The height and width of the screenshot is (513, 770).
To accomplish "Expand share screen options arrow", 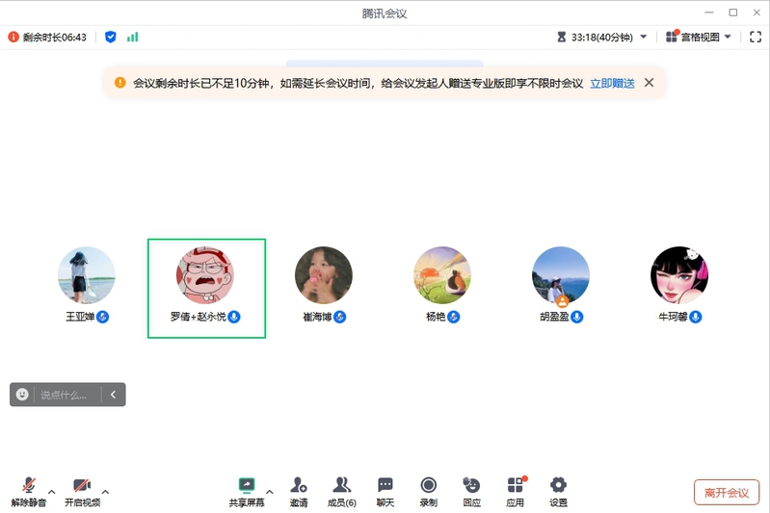I will click(x=270, y=491).
